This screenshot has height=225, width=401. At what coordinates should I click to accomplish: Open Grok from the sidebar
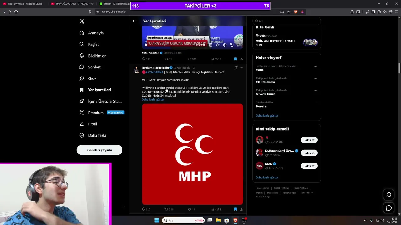88,78
